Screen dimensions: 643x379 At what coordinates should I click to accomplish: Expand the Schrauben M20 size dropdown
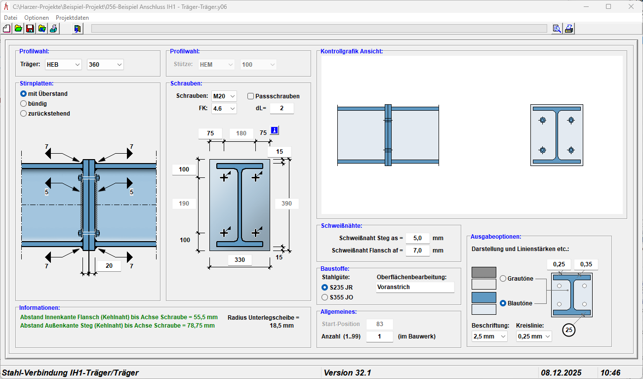click(224, 96)
